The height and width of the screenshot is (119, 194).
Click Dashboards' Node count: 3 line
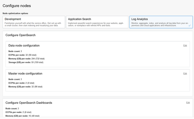click(12, 108)
